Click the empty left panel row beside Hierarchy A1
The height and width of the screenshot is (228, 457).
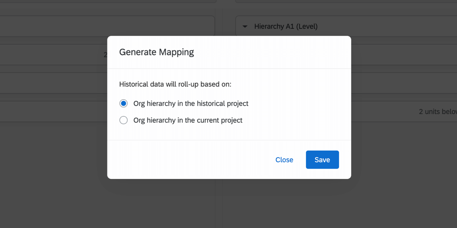(x=108, y=26)
